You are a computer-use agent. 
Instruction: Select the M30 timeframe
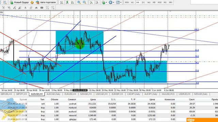click(127, 2)
